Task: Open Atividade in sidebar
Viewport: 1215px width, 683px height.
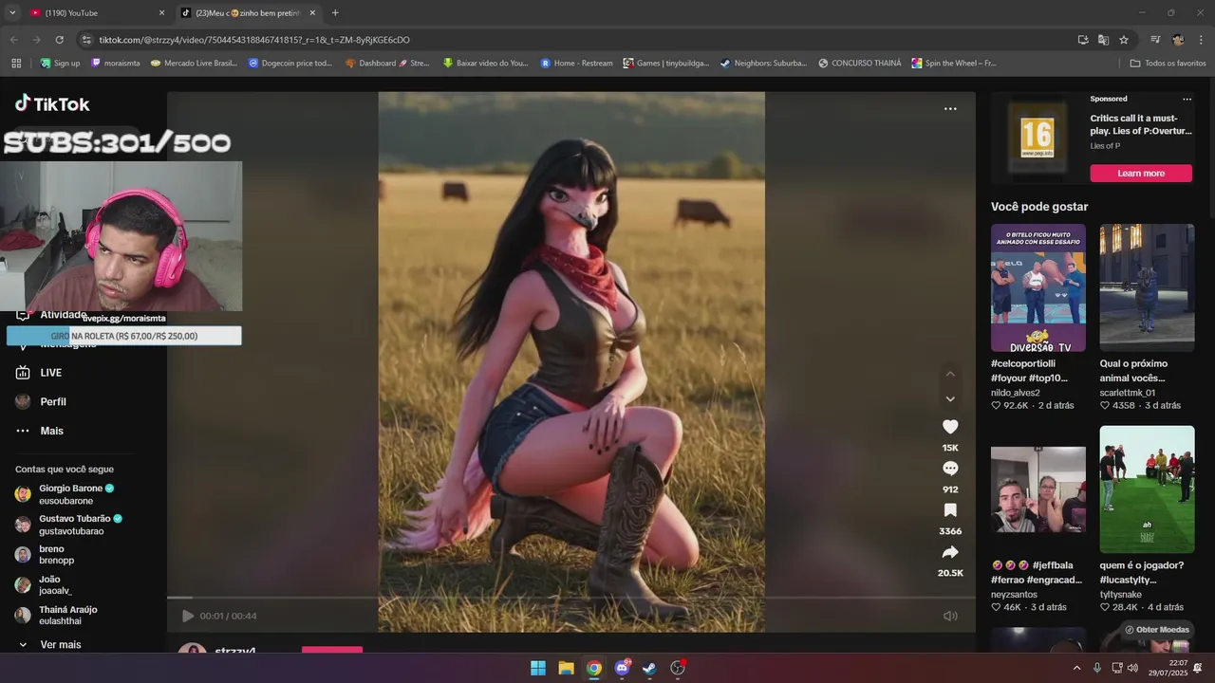Action: [x=64, y=315]
